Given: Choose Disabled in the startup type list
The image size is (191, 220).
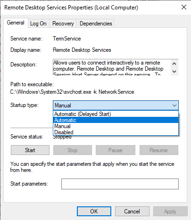Looking at the screenshot, I should [116, 132].
